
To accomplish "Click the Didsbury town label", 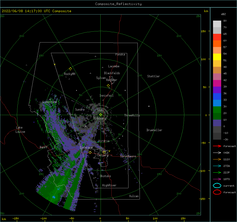I will tap(100, 118).
